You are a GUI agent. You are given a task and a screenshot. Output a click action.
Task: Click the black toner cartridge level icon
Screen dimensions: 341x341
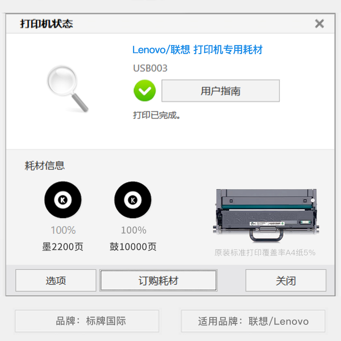point(63,199)
